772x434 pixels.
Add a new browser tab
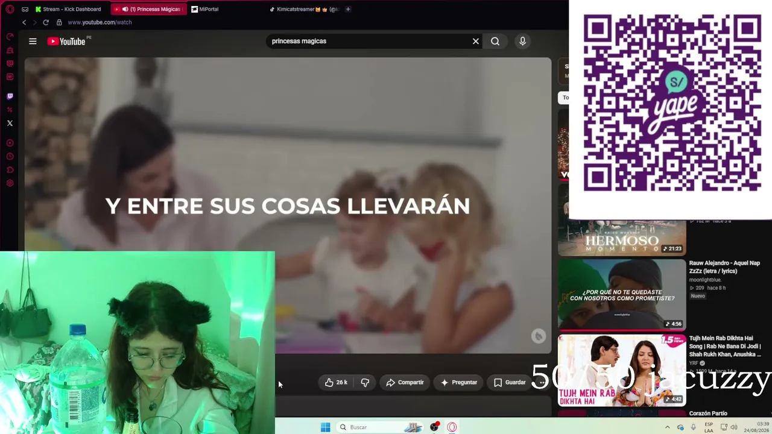tap(348, 9)
